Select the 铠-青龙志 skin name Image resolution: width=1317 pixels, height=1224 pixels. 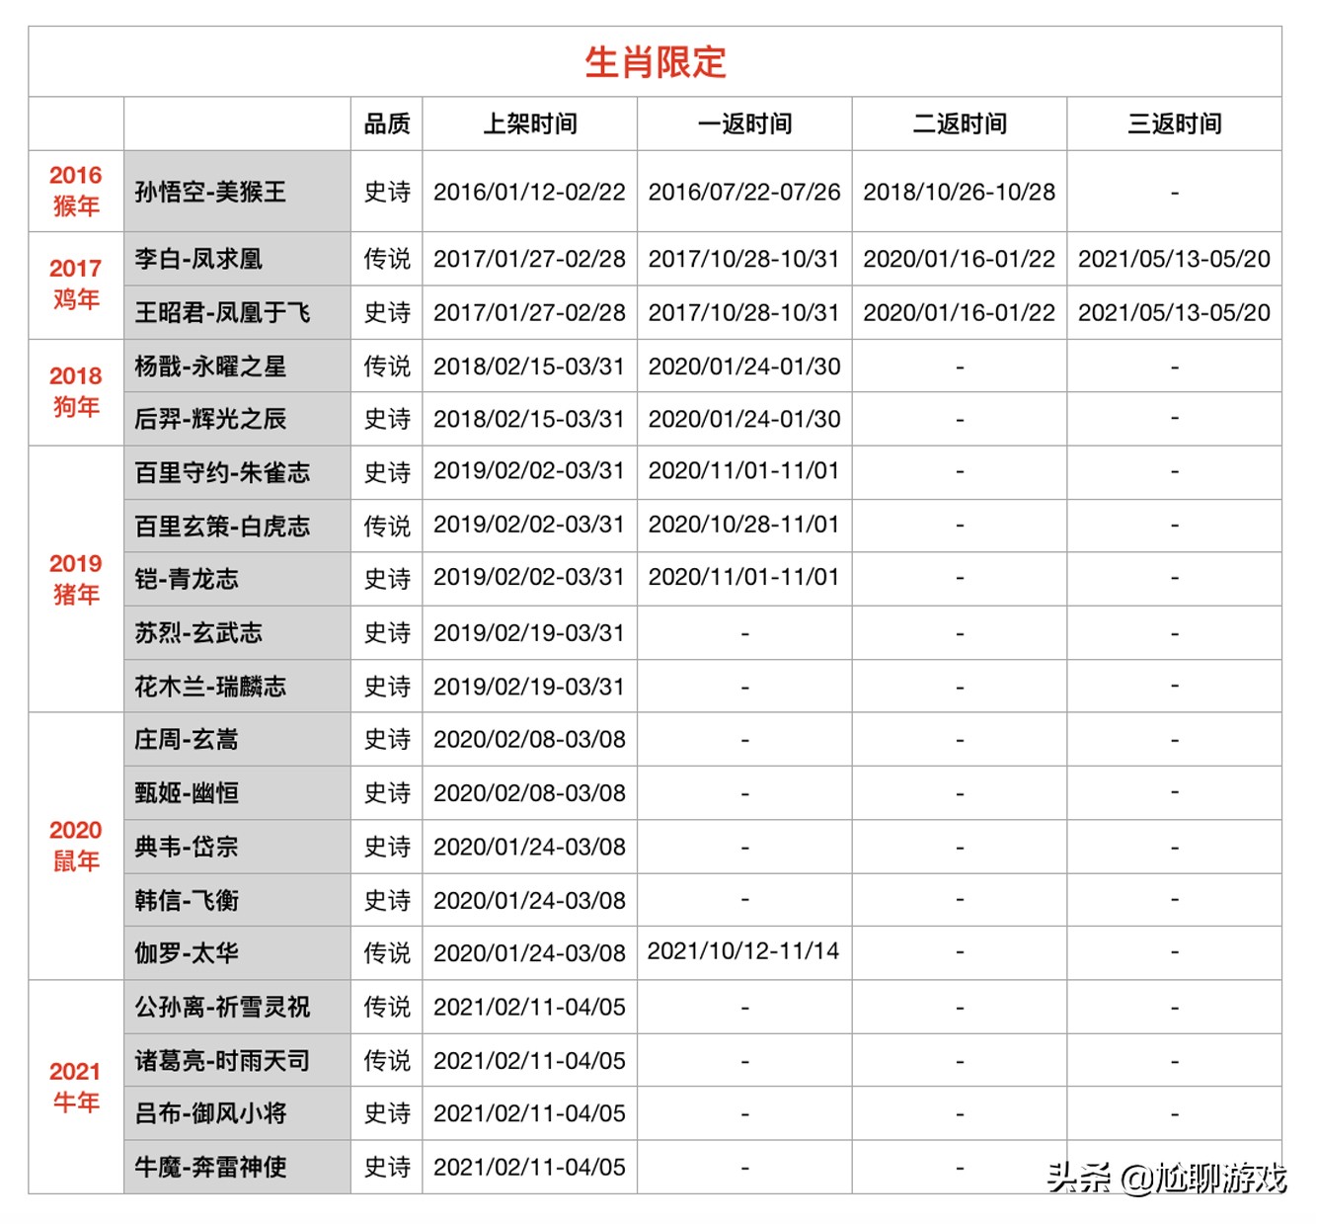click(x=187, y=578)
